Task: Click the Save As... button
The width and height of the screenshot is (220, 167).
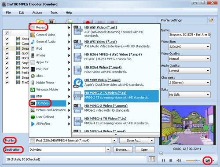Action: point(134,141)
